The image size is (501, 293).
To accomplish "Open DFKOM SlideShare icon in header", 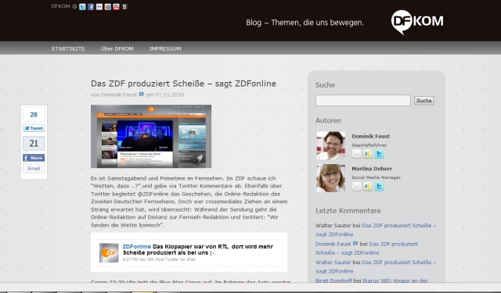I will click(124, 7).
